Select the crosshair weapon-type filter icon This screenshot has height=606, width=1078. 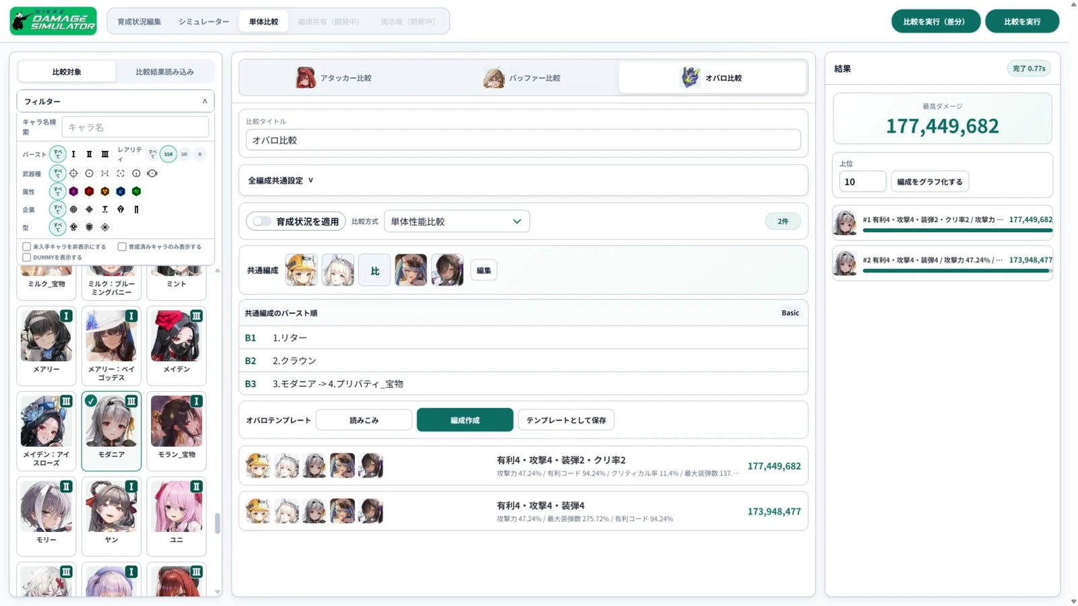pos(73,173)
